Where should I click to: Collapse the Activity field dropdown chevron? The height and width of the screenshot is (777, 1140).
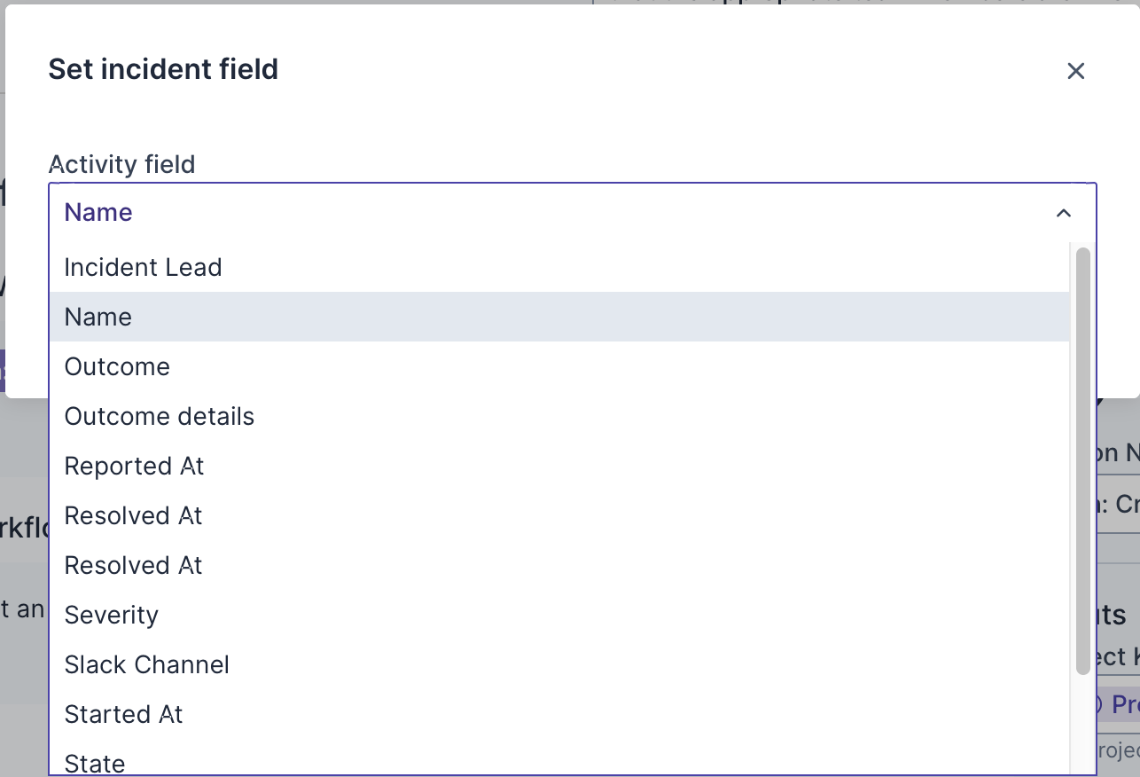tap(1064, 213)
